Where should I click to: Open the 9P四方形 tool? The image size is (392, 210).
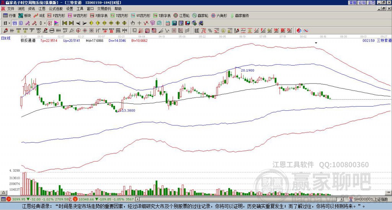coord(78,15)
